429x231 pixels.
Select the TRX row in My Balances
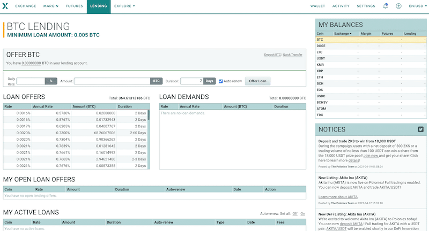coord(371,115)
